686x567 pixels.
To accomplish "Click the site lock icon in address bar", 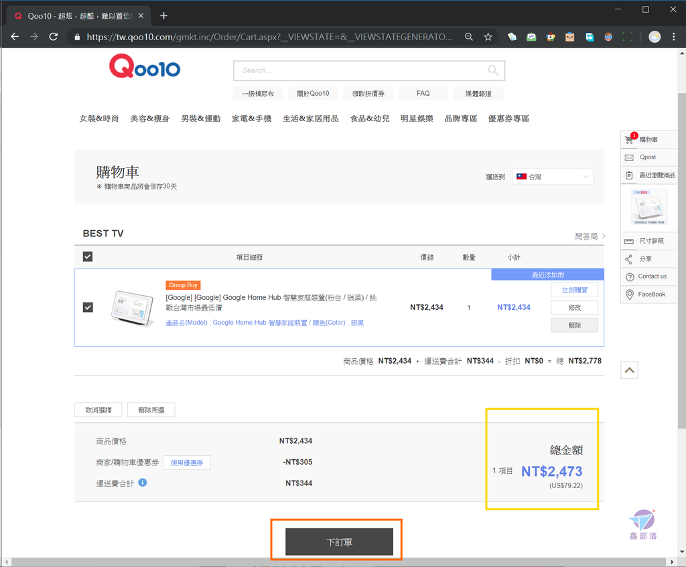I will (78, 37).
